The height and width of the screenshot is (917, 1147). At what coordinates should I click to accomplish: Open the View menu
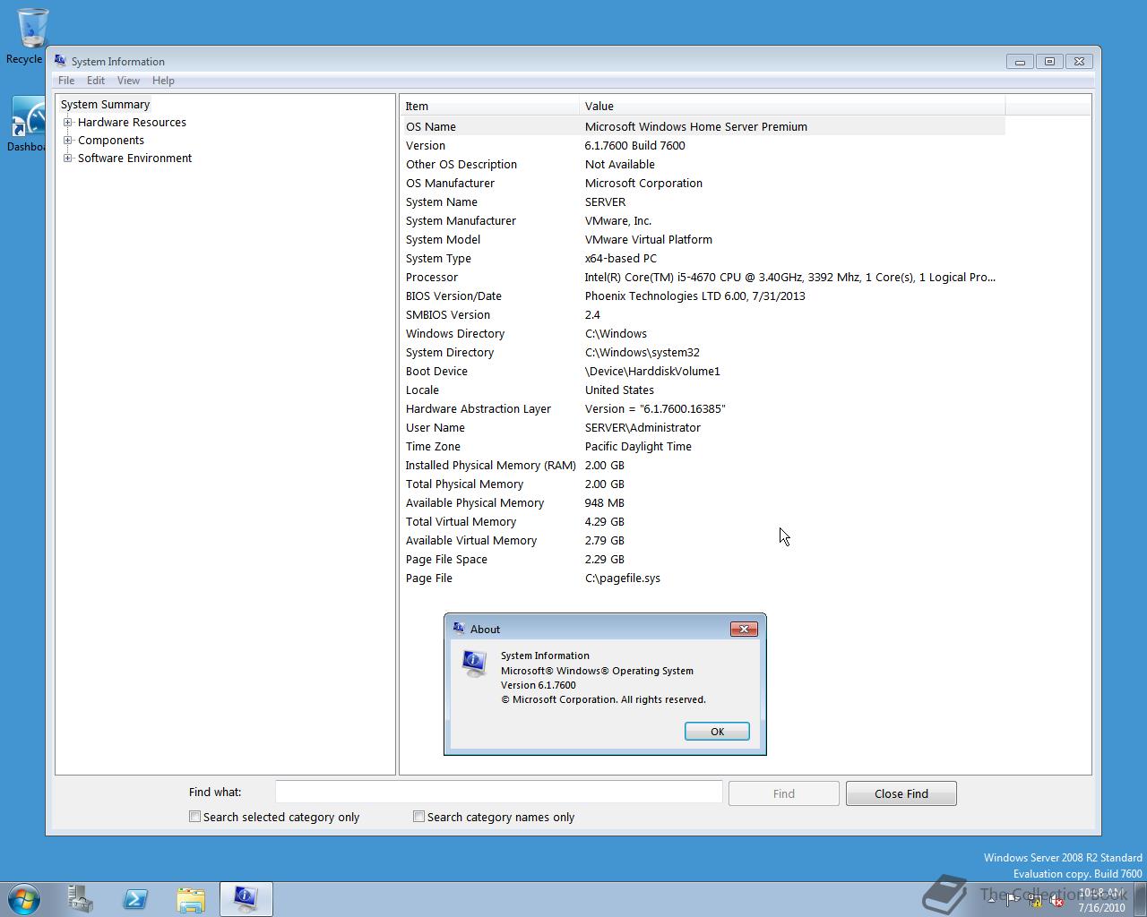point(128,81)
